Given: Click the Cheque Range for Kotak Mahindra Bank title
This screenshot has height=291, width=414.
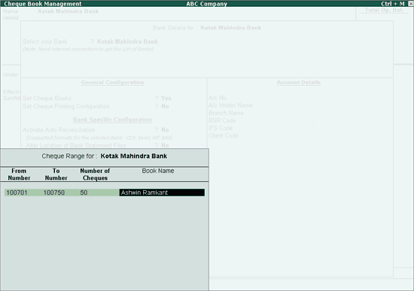Looking at the screenshot, I should pos(105,156).
